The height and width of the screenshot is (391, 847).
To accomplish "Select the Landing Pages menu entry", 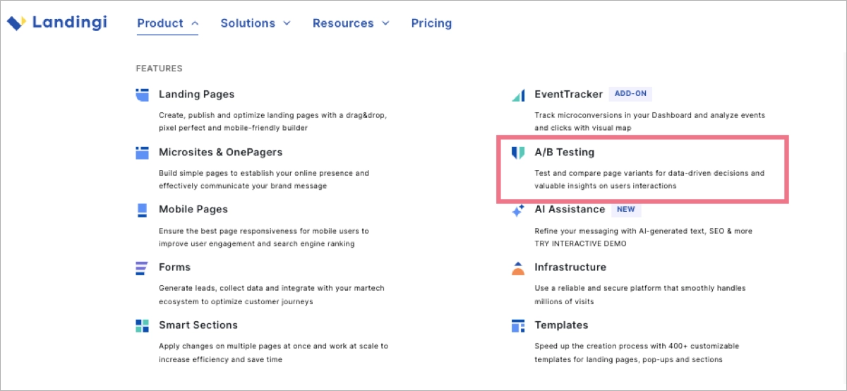I will pyautogui.click(x=196, y=95).
